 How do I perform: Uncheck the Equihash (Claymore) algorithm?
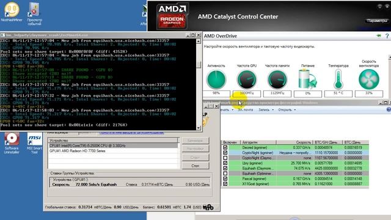225,169
